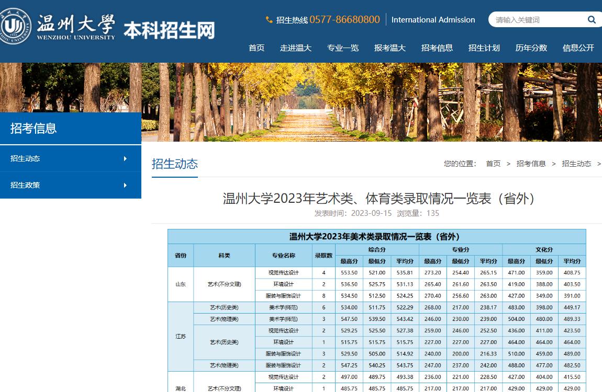Viewport: 602px width, 392px height.
Task: Click the cell with value 543.75
Action: (x=405, y=365)
